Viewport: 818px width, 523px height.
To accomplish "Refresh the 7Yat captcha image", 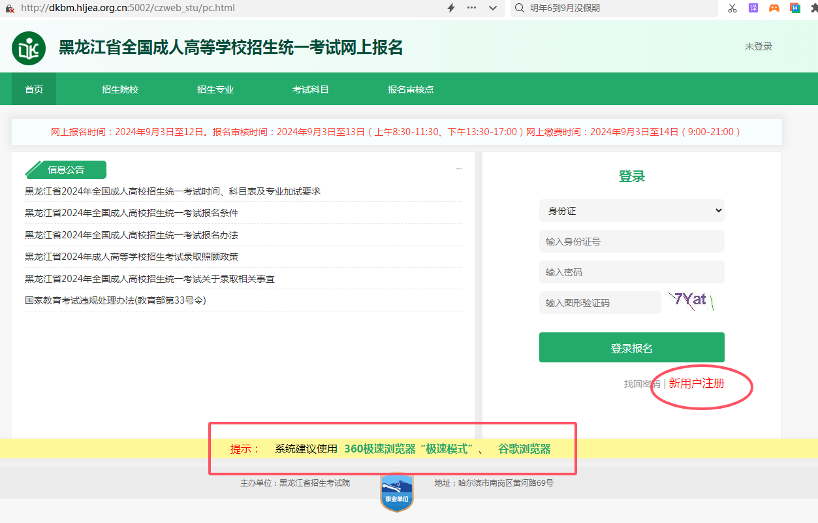I will coord(691,301).
